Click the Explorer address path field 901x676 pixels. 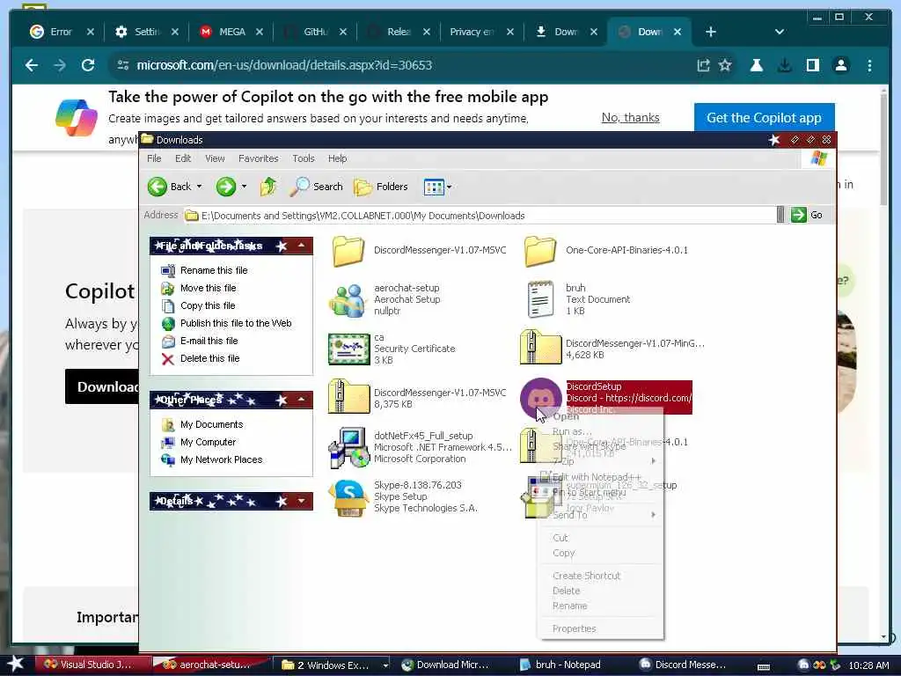click(x=480, y=216)
